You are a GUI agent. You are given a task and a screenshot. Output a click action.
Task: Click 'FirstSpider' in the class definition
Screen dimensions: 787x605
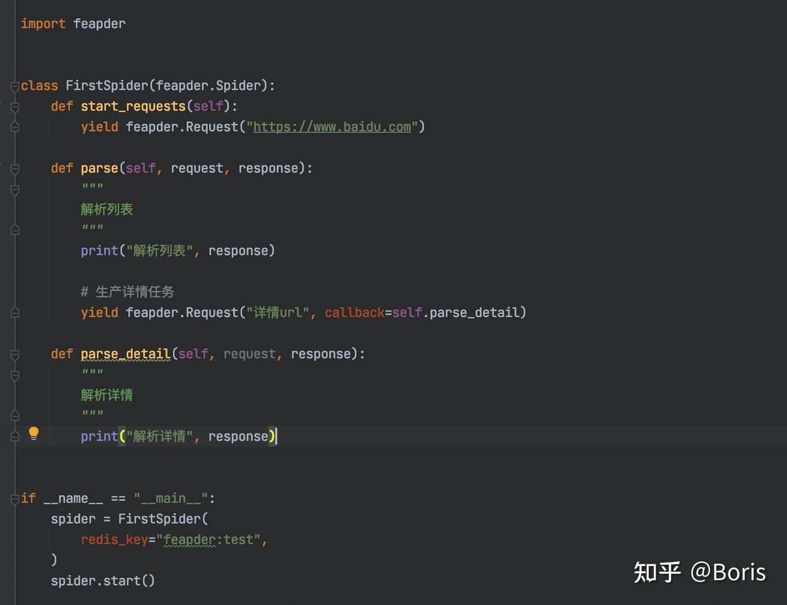(107, 86)
